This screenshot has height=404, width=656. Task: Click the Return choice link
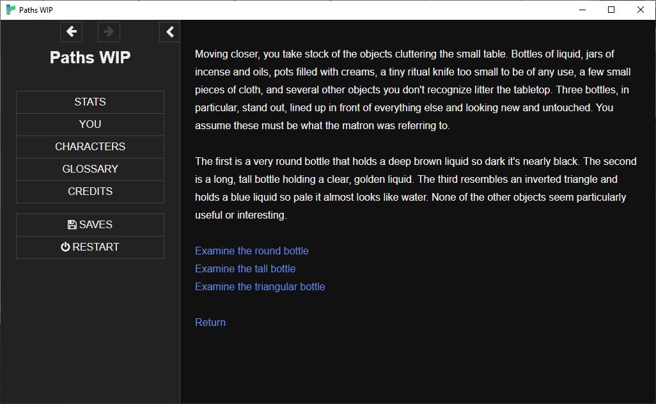[210, 322]
